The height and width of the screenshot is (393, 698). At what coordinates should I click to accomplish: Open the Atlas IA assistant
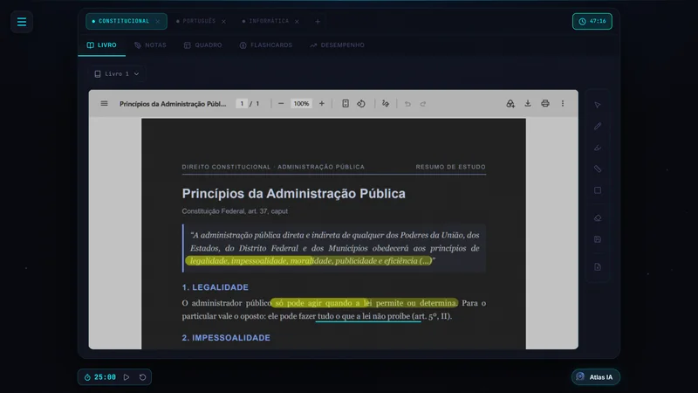pyautogui.click(x=596, y=377)
